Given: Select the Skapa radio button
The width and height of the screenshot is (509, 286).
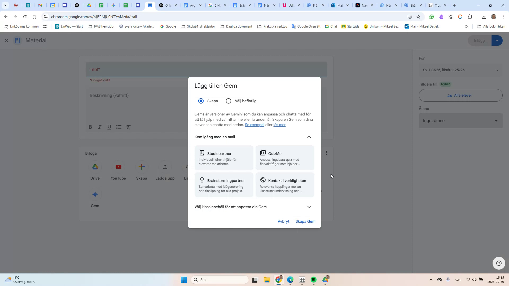Looking at the screenshot, I should pyautogui.click(x=201, y=101).
